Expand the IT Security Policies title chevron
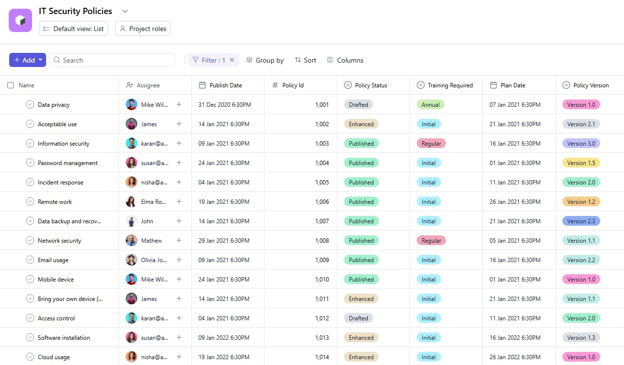The image size is (624, 365). [x=125, y=11]
